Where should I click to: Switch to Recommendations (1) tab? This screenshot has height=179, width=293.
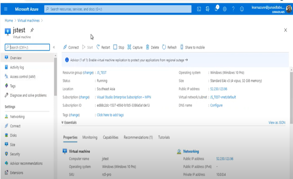(x=138, y=137)
